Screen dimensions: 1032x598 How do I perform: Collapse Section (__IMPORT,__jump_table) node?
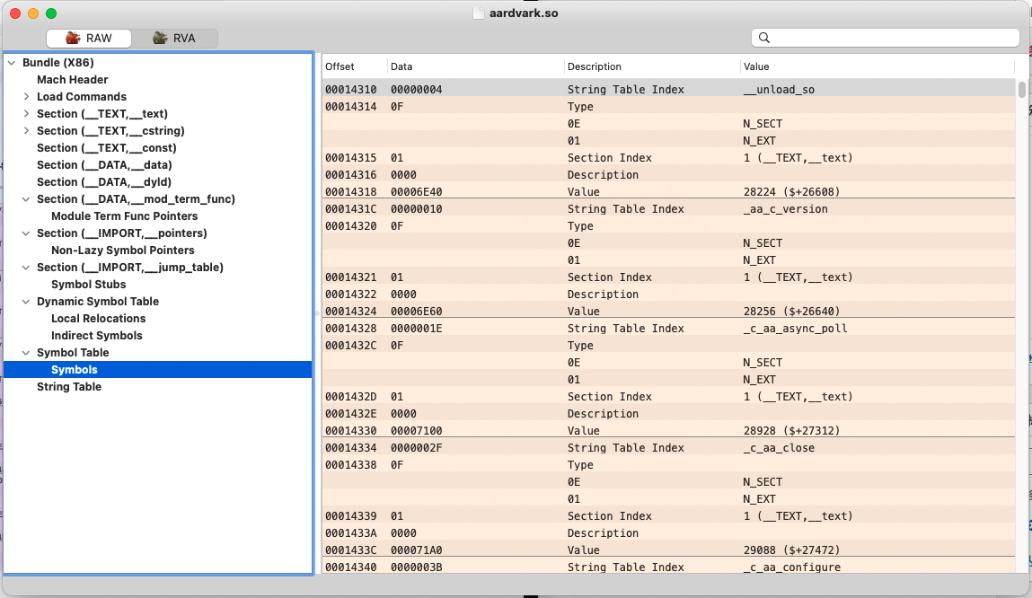26,268
